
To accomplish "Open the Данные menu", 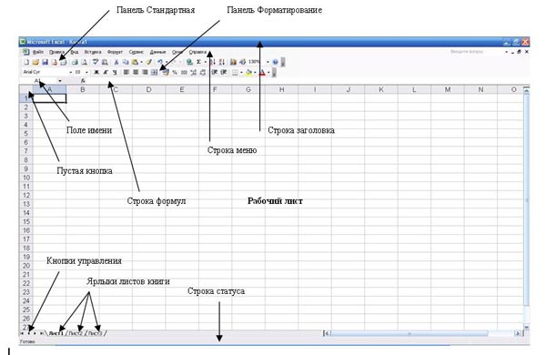I will (157, 52).
